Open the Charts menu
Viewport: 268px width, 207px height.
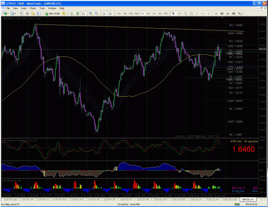point(33,8)
